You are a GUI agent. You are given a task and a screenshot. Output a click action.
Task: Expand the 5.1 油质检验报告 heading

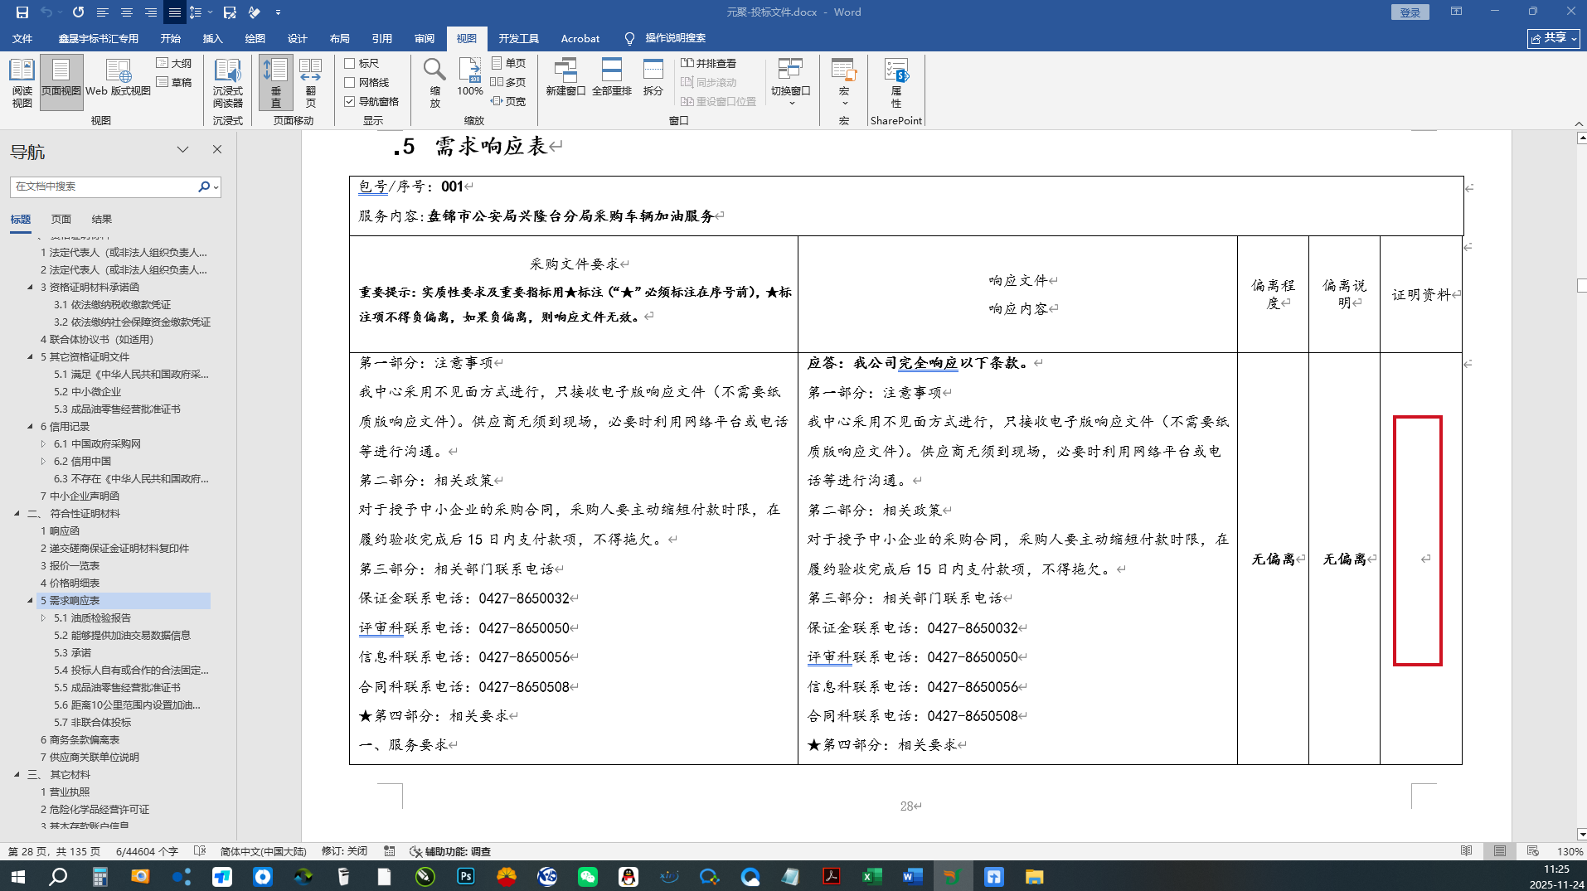pos(44,618)
